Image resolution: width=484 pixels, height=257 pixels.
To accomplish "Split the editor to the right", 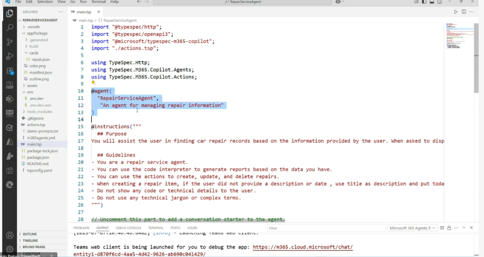I will (464, 12).
